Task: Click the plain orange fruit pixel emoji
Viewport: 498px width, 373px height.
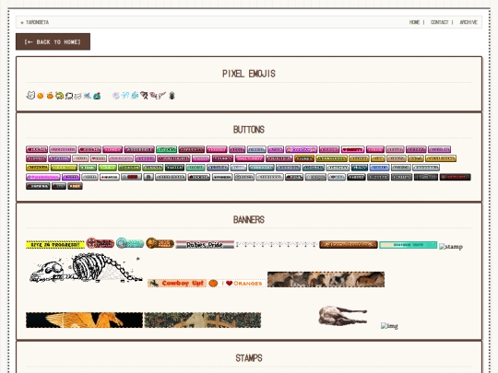Action: (x=41, y=96)
